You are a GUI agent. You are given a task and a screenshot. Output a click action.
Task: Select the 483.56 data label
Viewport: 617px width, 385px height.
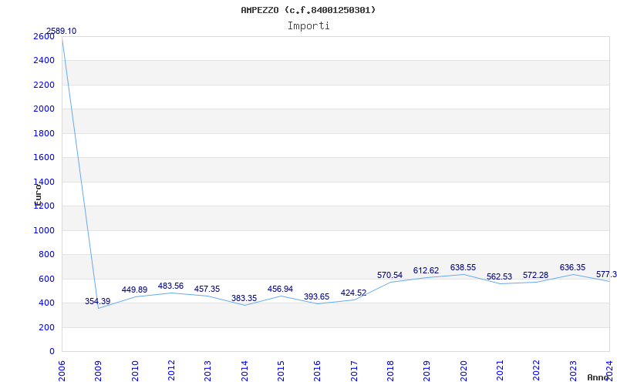pyautogui.click(x=170, y=286)
